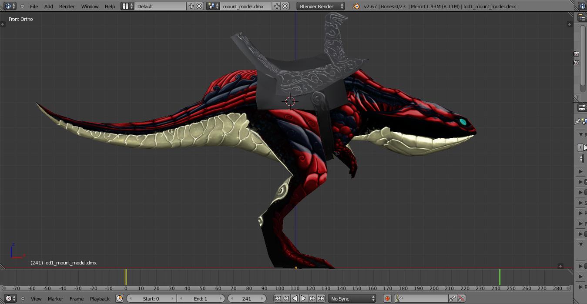Viewport: 587px width, 304px height.
Task: Click the Blender logo icon
Action: (356, 6)
